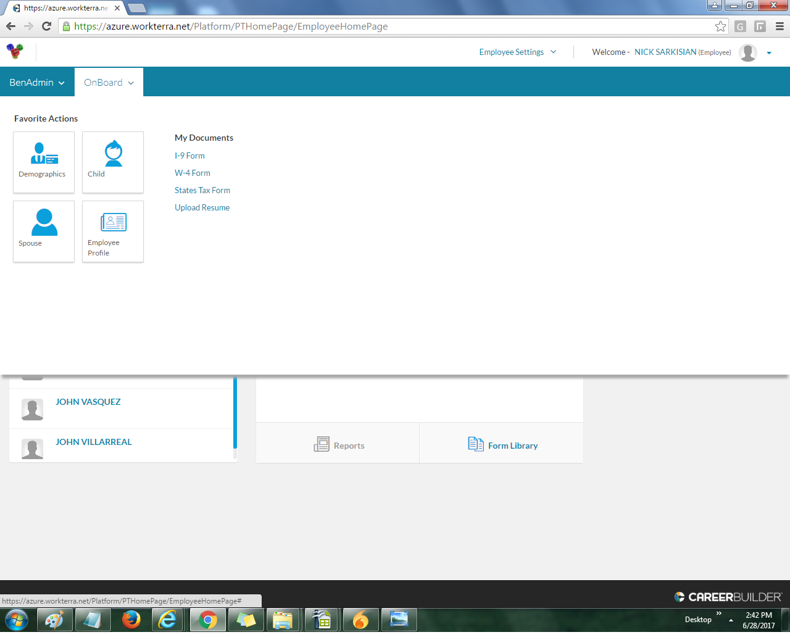Screen dimensions: 790x640
Task: Open the Child favorite action tile
Action: click(113, 162)
